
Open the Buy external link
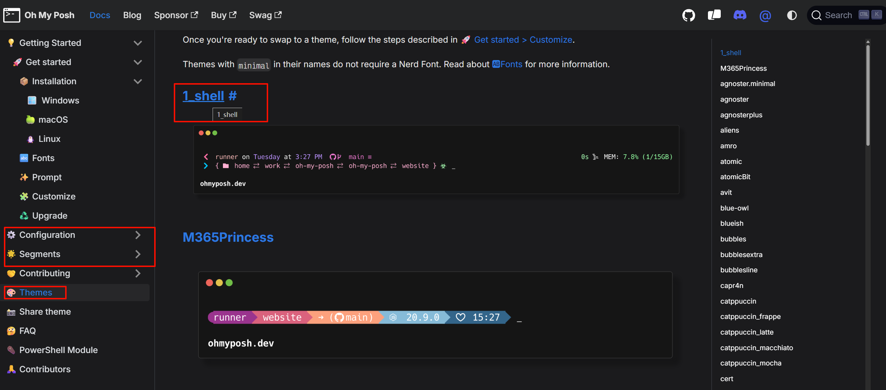click(x=224, y=15)
